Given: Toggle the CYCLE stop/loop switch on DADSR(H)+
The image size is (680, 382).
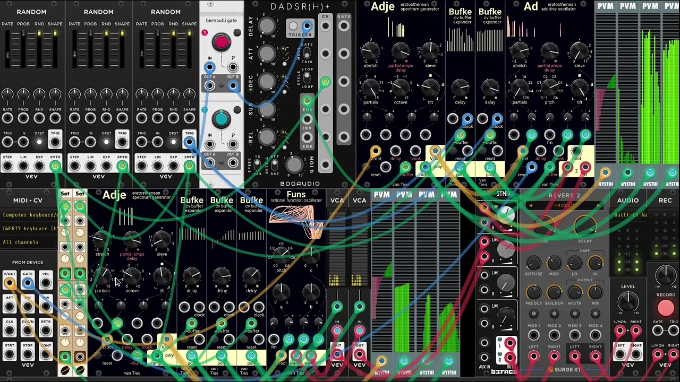Looking at the screenshot, I should click(x=307, y=77).
